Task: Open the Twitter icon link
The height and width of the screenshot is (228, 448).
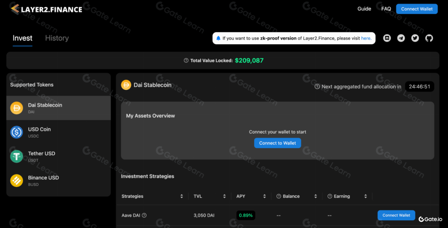Action: pos(415,38)
